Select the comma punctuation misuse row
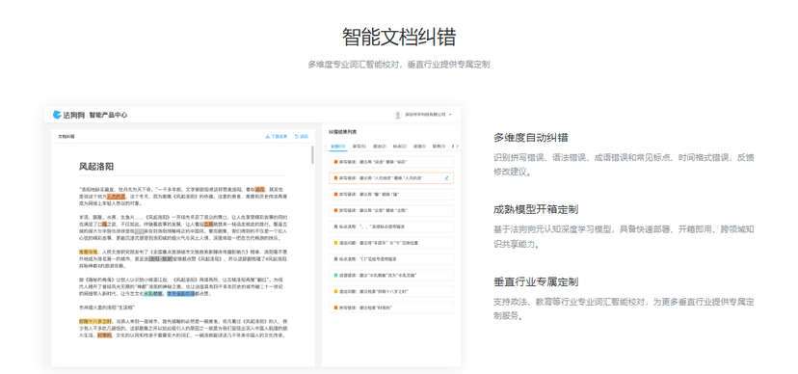The width and height of the screenshot is (798, 374). [x=391, y=226]
